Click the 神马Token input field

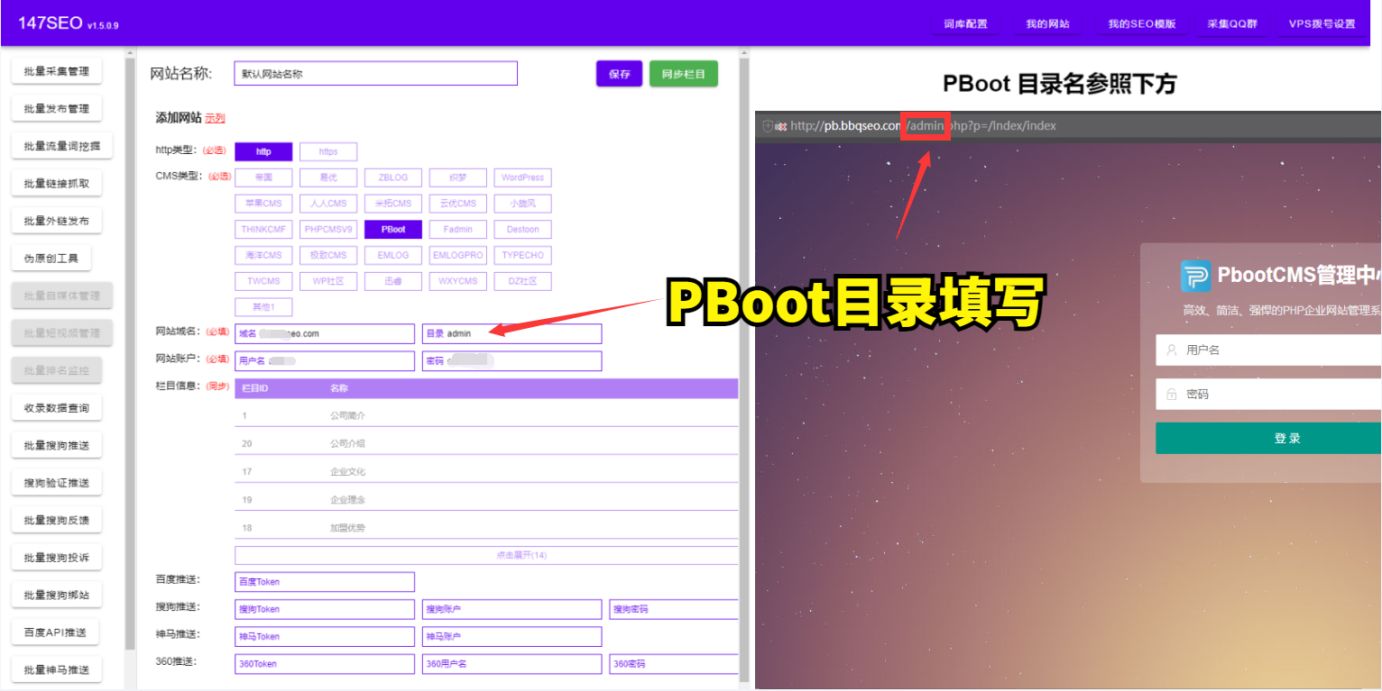325,637
